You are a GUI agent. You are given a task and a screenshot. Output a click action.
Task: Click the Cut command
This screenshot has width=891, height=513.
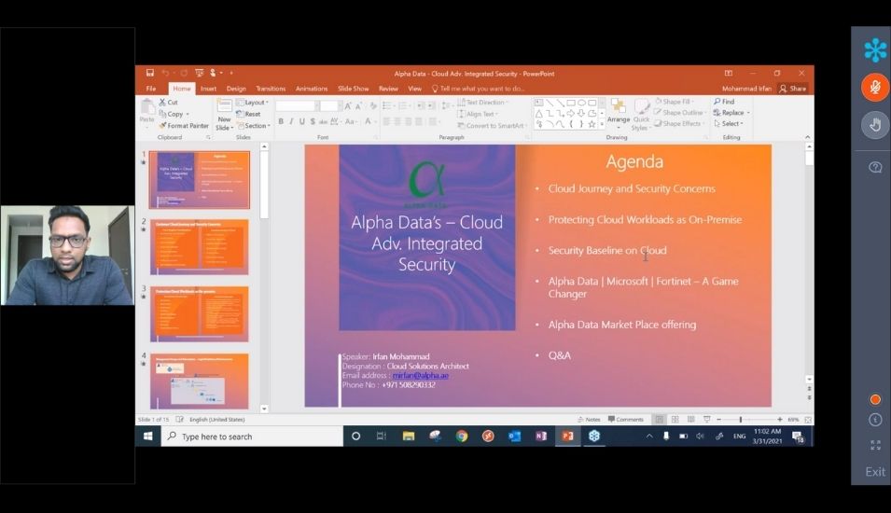[169, 103]
